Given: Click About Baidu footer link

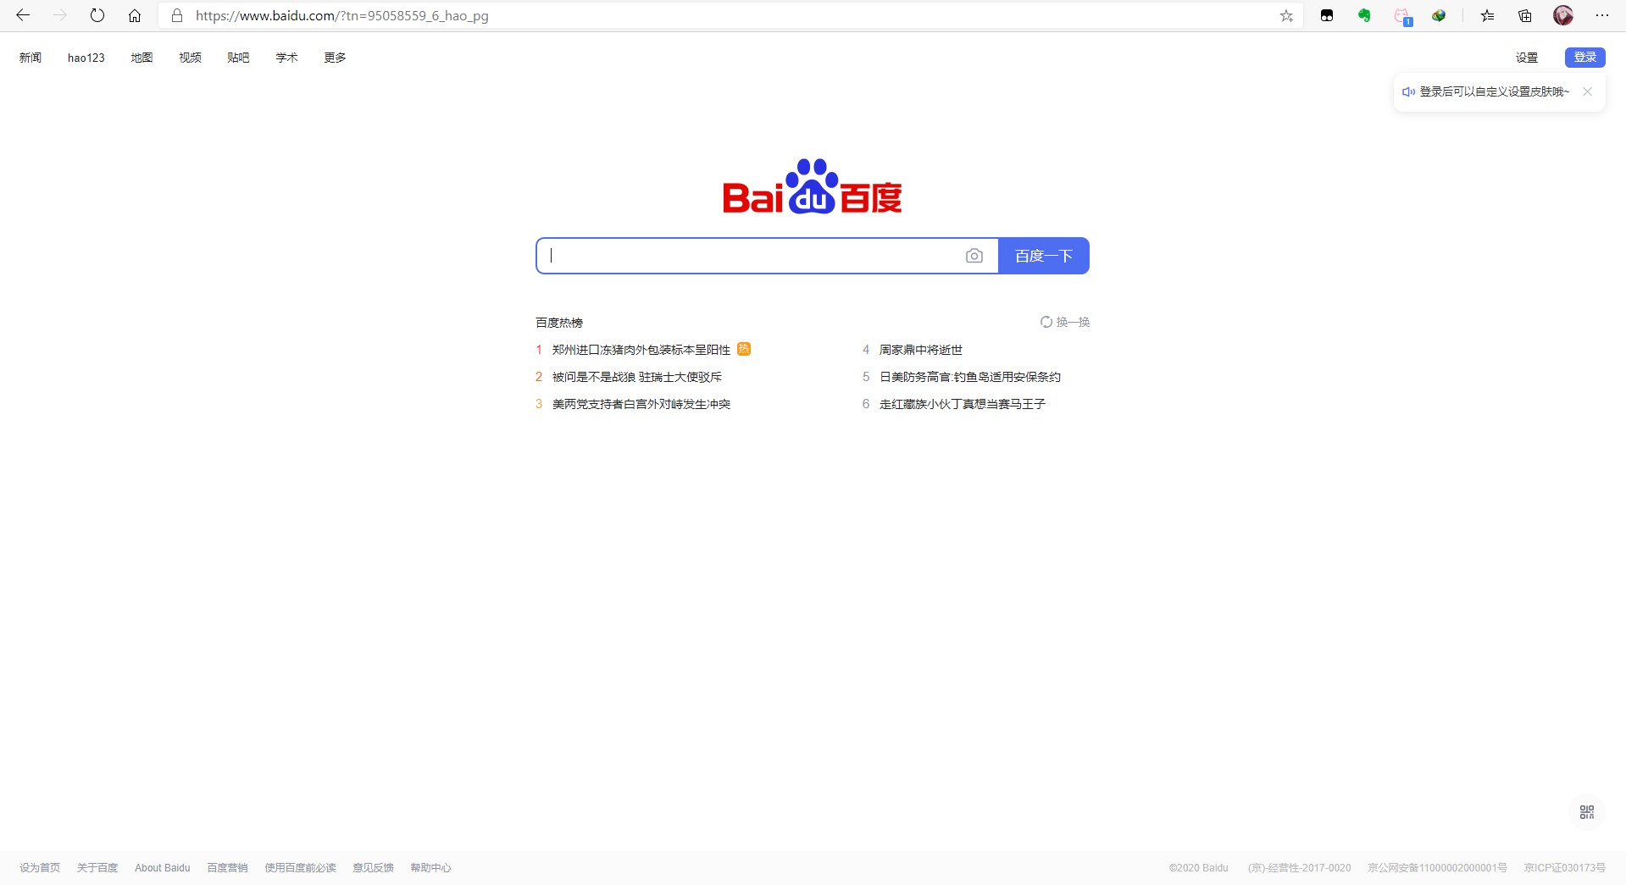Looking at the screenshot, I should click(163, 868).
